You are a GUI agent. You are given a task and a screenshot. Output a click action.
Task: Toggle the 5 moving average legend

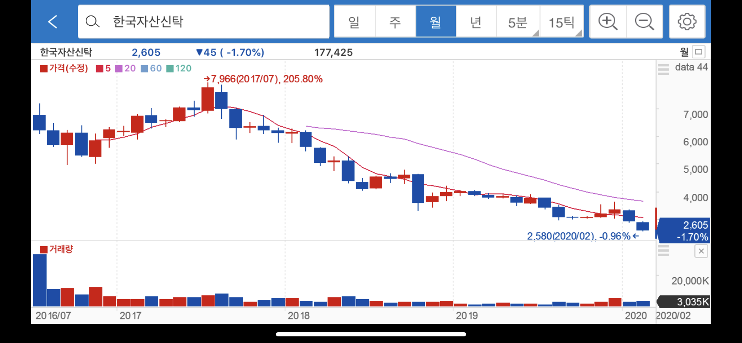tap(104, 68)
